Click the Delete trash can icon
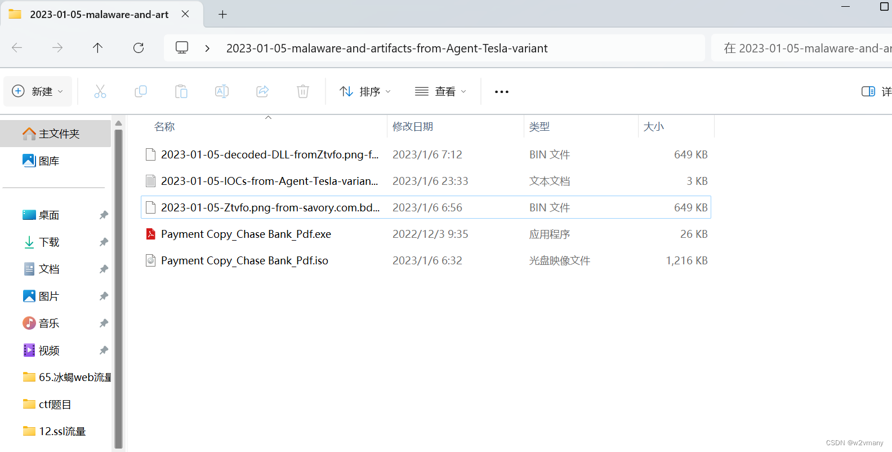The height and width of the screenshot is (452, 892). pyautogui.click(x=303, y=91)
